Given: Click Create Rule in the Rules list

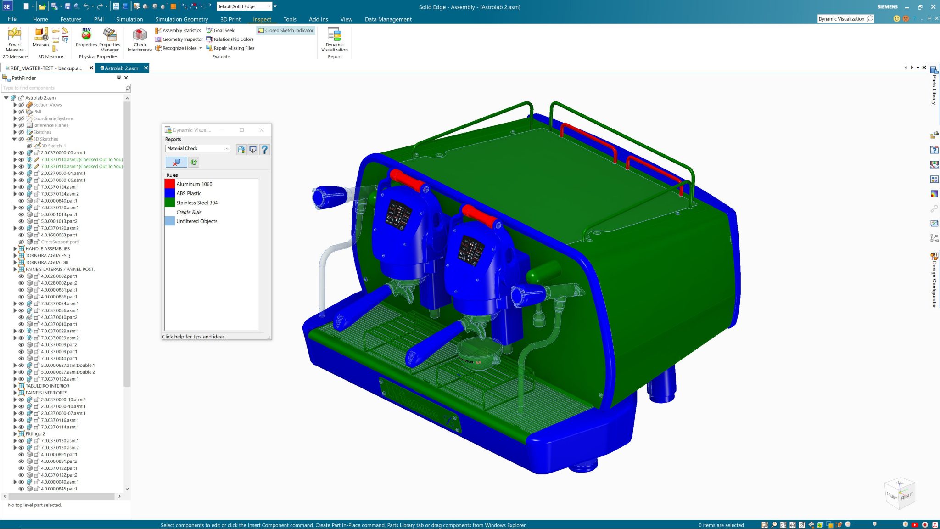Looking at the screenshot, I should pyautogui.click(x=189, y=212).
